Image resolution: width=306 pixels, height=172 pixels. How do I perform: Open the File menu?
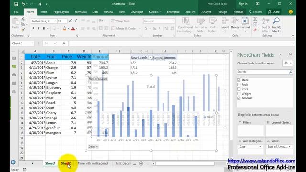pyautogui.click(x=16, y=12)
